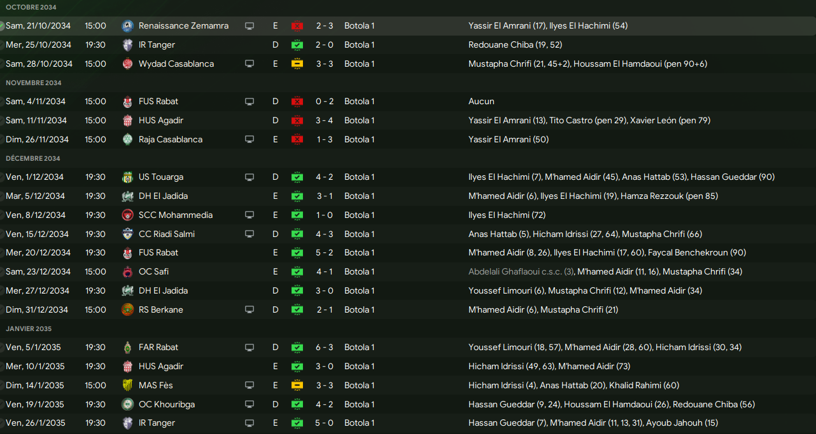Select the JANVIER 2035 month header

(x=29, y=329)
